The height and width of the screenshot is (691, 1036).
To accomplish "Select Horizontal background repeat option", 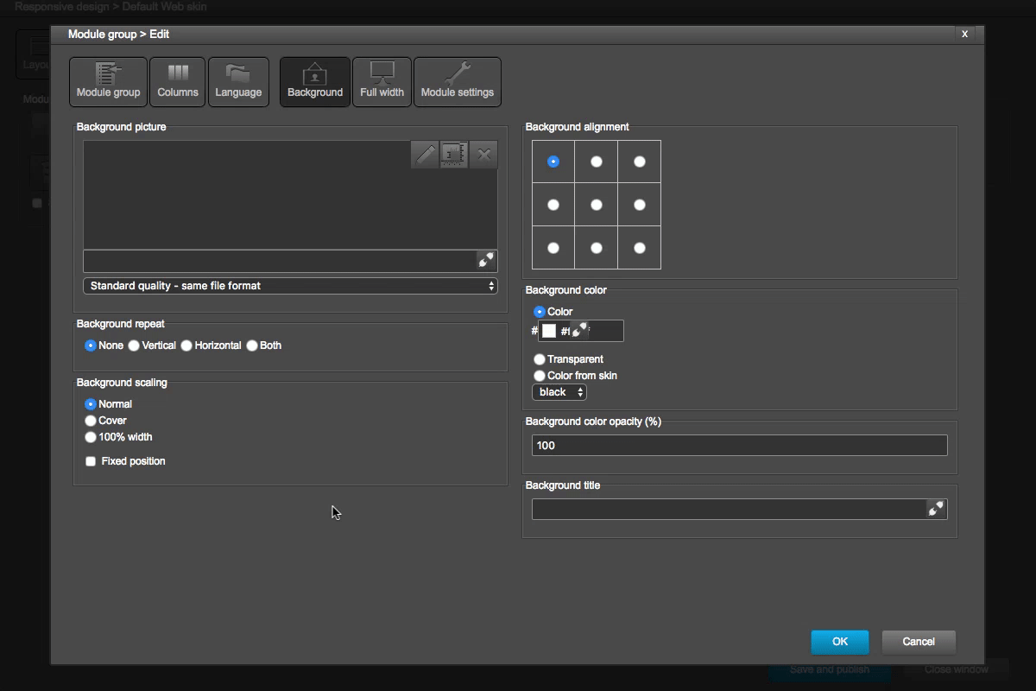I will pos(186,345).
